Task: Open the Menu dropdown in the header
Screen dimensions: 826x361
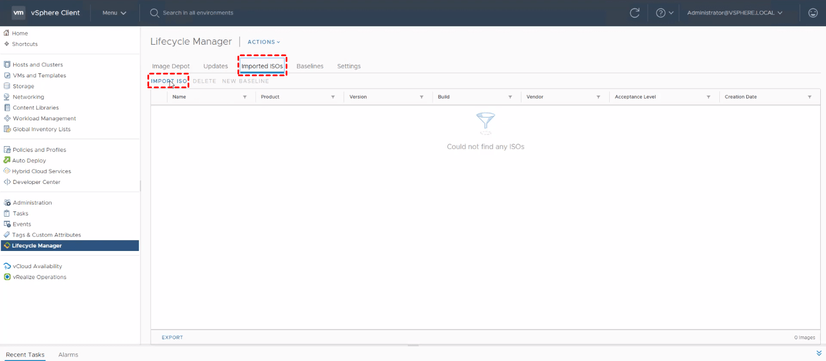Action: pyautogui.click(x=114, y=13)
